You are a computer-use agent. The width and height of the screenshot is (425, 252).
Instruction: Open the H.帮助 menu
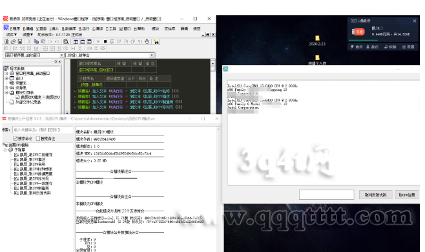(x=139, y=28)
